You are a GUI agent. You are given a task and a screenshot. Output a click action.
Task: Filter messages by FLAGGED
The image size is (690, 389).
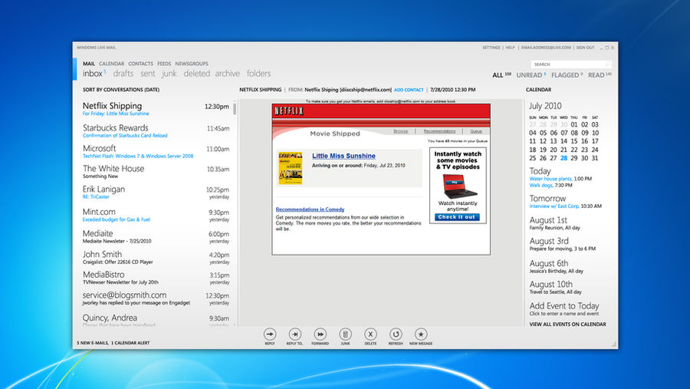click(565, 75)
